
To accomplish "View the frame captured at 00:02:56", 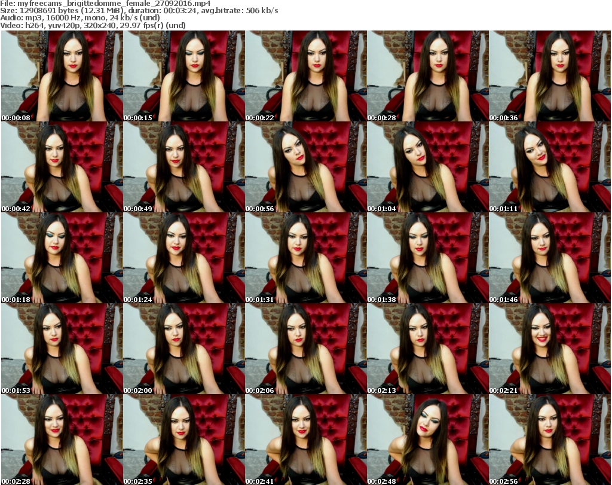I will (x=550, y=440).
